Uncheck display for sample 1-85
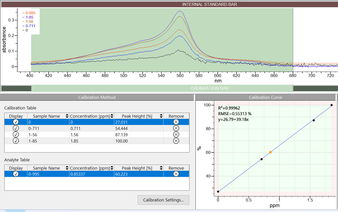This screenshot has height=212, width=338. (x=16, y=141)
